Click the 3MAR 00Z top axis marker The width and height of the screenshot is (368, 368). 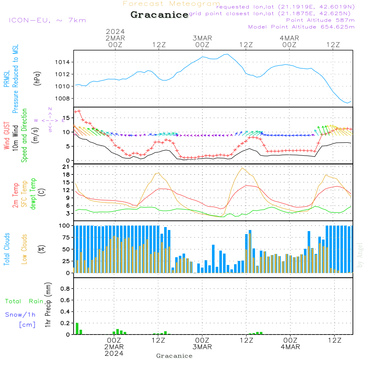202,41
